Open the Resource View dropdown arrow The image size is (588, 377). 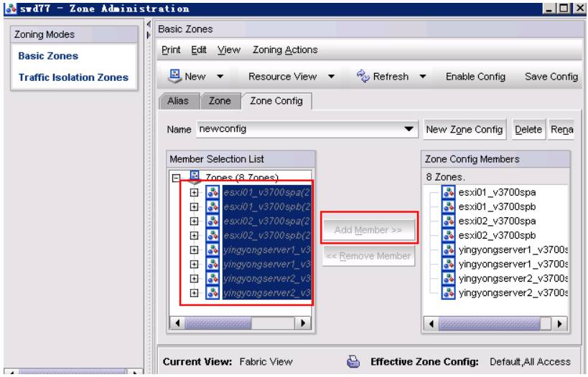331,77
